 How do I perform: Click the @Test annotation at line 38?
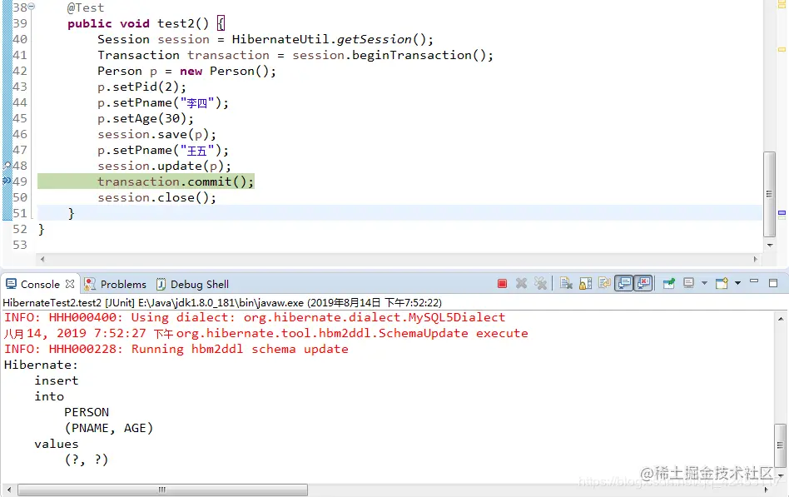[86, 7]
